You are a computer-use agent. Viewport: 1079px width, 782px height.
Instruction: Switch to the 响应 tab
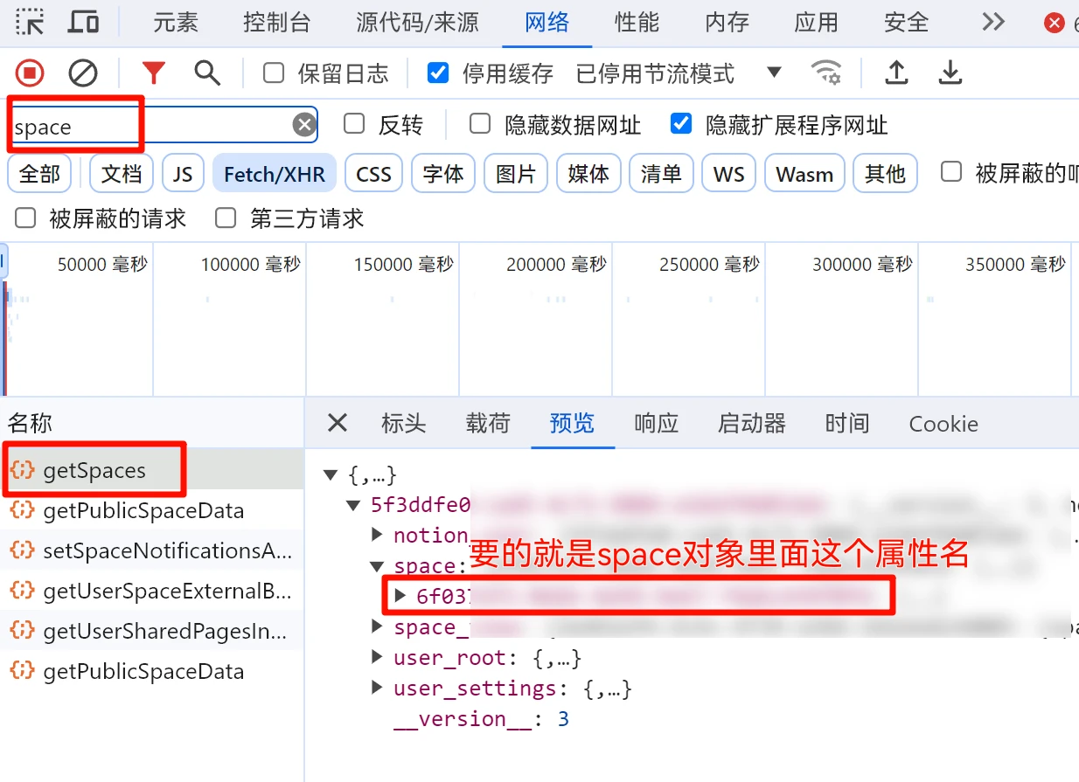(657, 424)
